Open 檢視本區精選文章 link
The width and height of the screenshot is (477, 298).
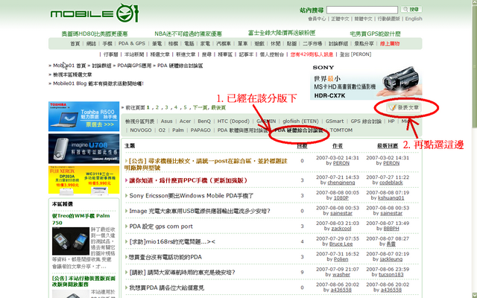click(72, 74)
